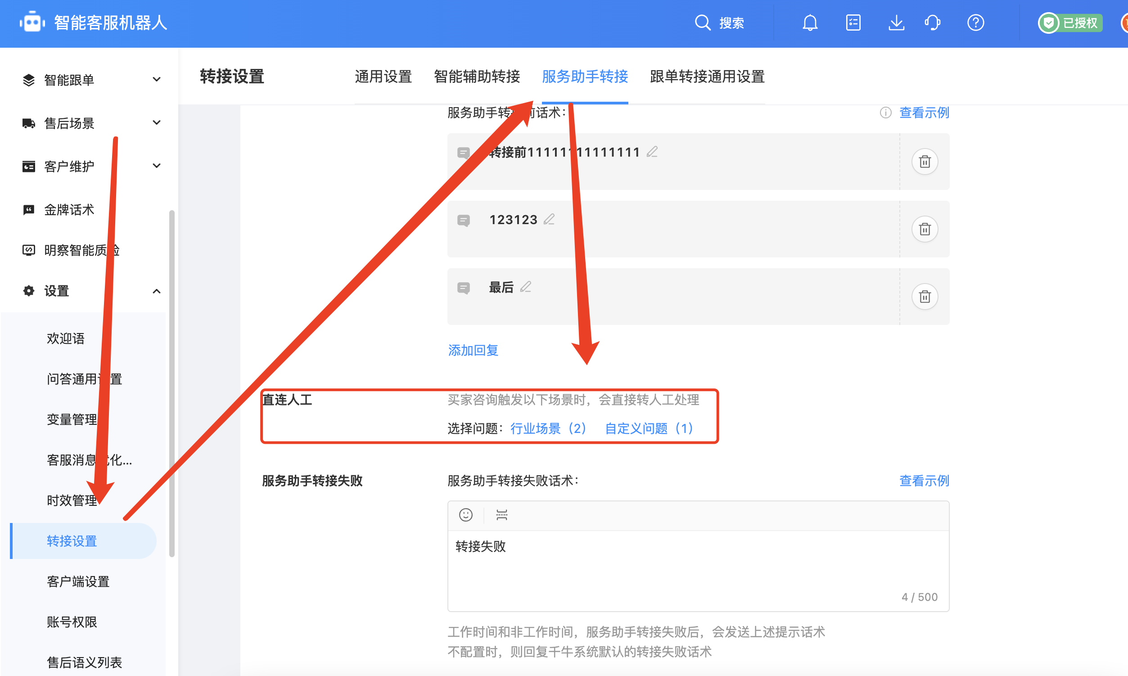Click 查看示例 link for transfer failure script

click(924, 481)
